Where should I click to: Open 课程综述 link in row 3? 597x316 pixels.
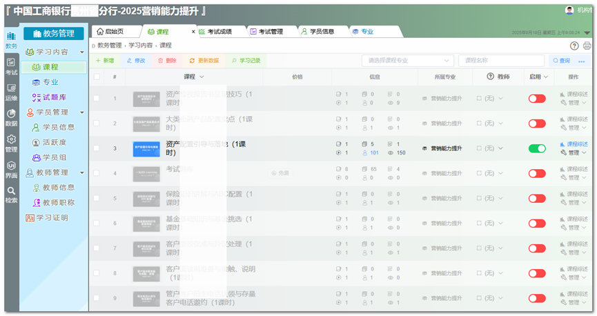click(574, 144)
